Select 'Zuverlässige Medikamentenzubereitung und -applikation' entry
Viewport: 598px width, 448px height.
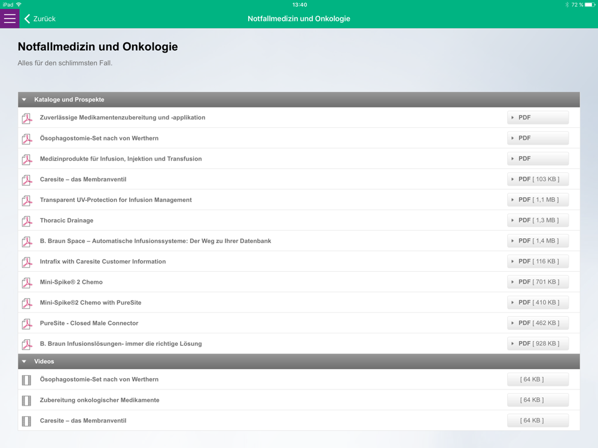point(123,117)
